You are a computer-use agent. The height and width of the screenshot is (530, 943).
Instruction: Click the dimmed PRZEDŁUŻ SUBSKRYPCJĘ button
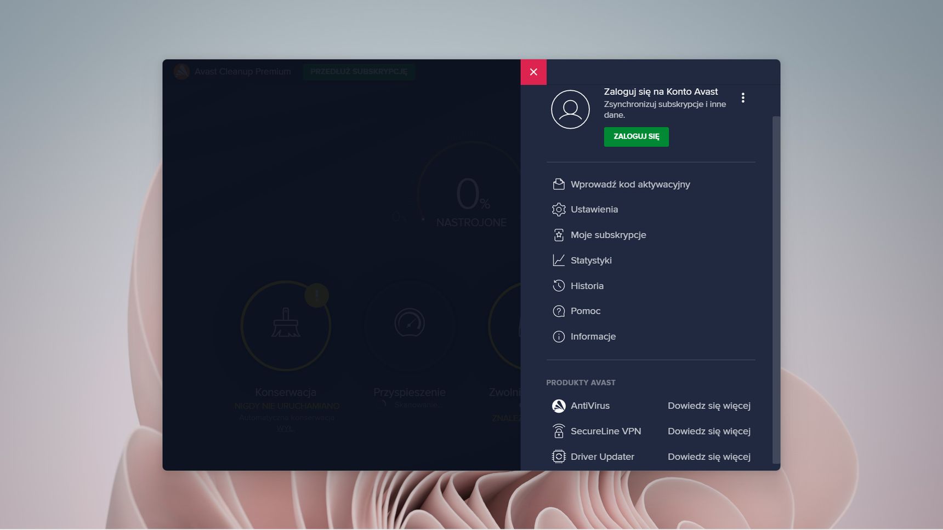coord(359,72)
